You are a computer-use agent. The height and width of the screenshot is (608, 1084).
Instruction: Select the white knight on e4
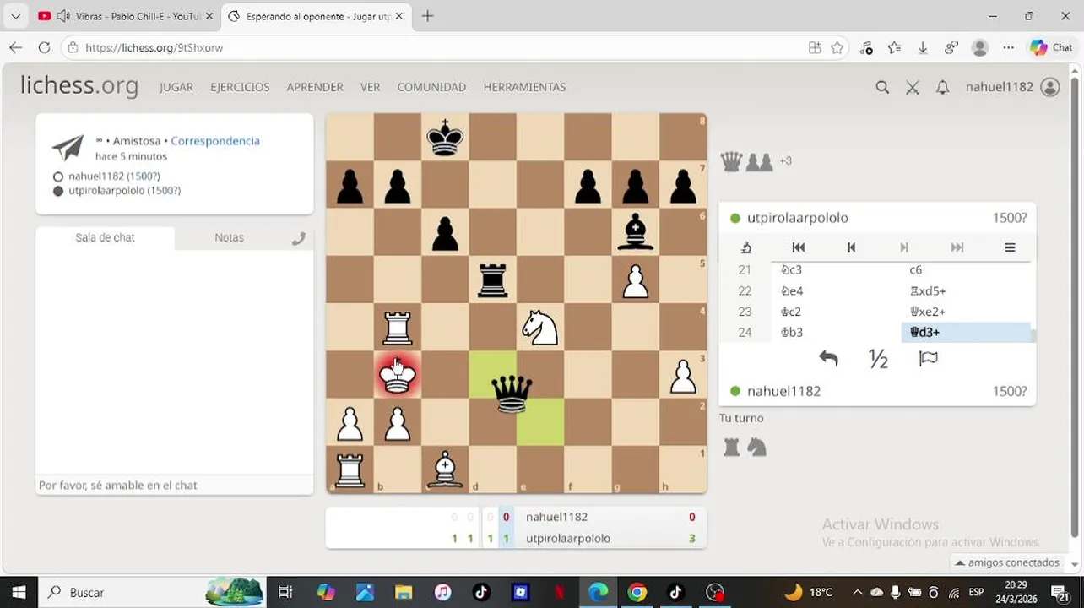pos(540,328)
